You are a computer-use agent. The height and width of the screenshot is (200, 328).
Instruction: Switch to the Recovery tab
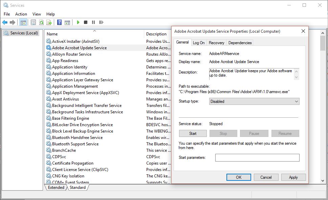coord(217,43)
